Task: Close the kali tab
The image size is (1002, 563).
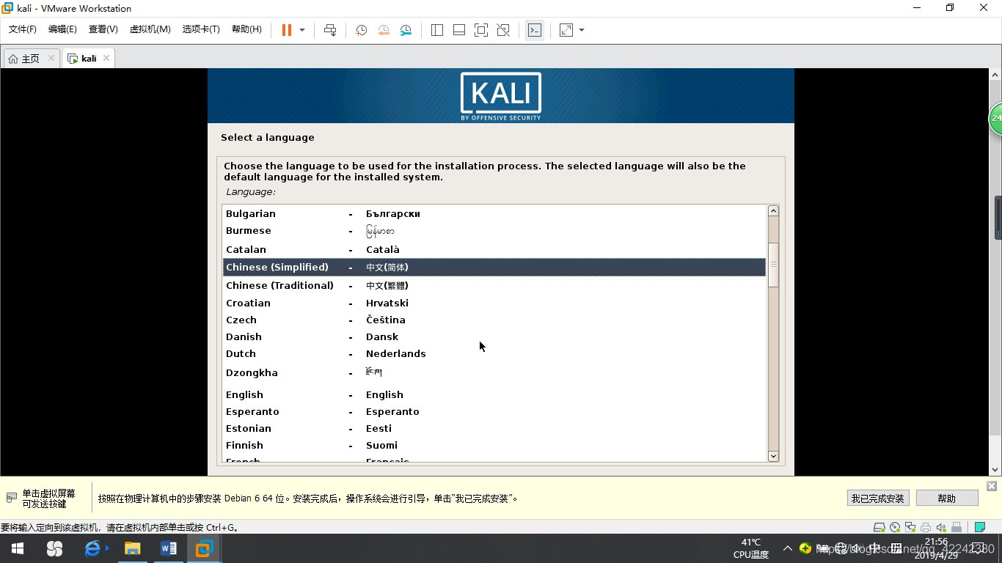Action: point(106,58)
